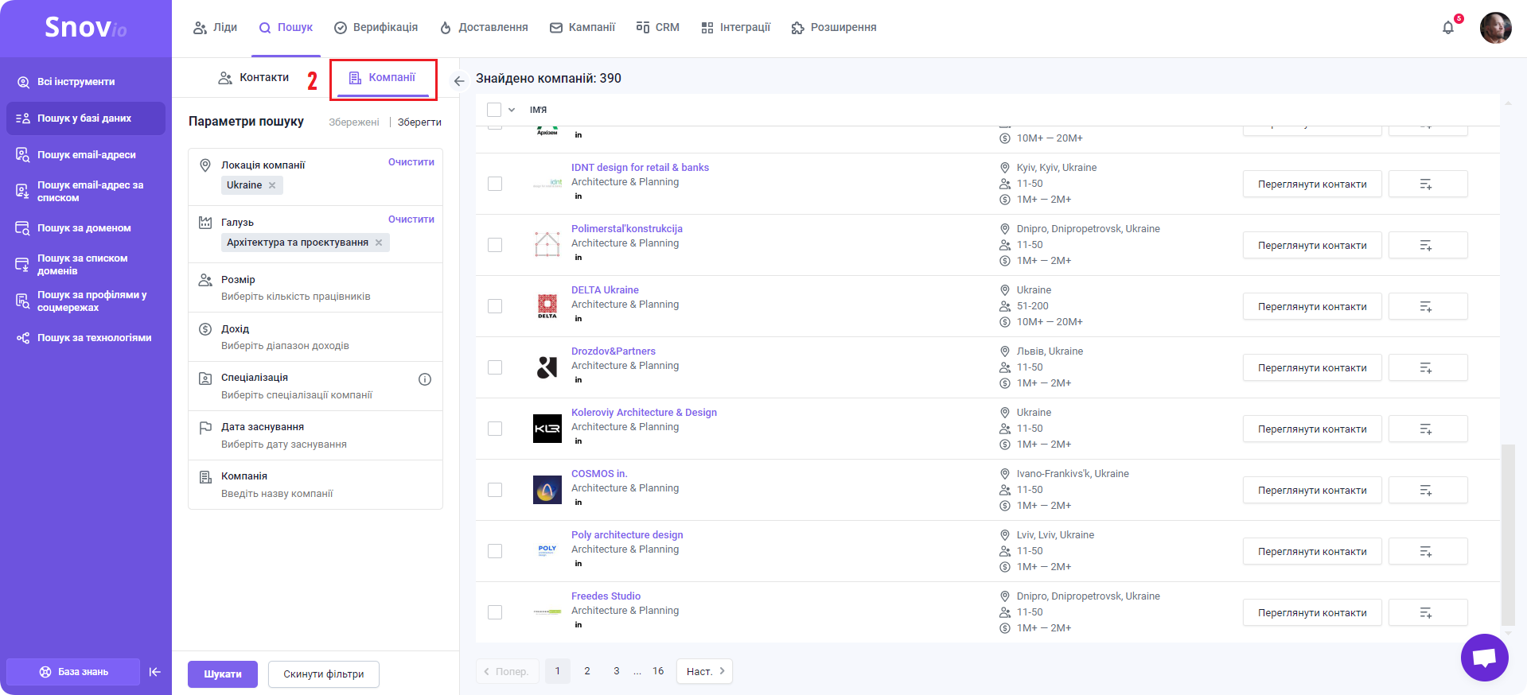Add Polimerstal'konstrukcija to list icon
This screenshot has width=1527, height=695.
(1428, 245)
